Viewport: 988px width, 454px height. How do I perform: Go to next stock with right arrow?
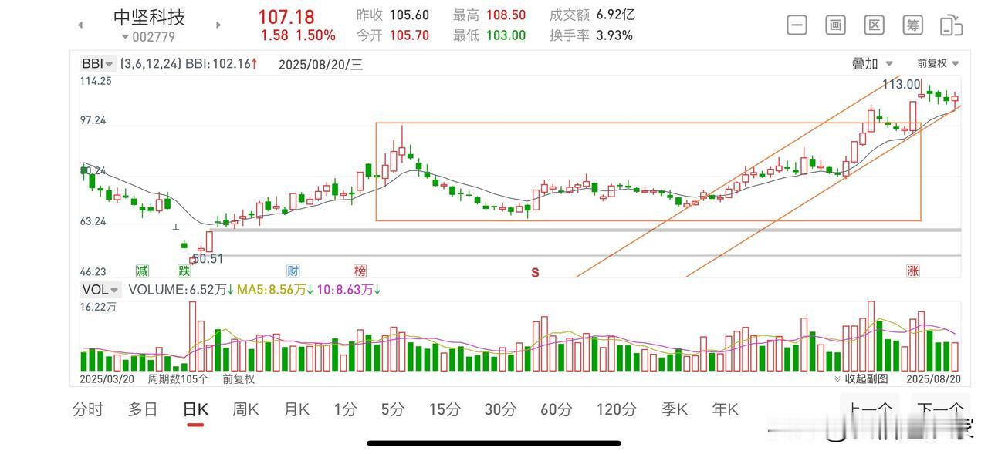218,25
